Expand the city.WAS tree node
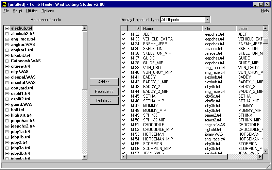The image size is (272, 170). coord(7,72)
